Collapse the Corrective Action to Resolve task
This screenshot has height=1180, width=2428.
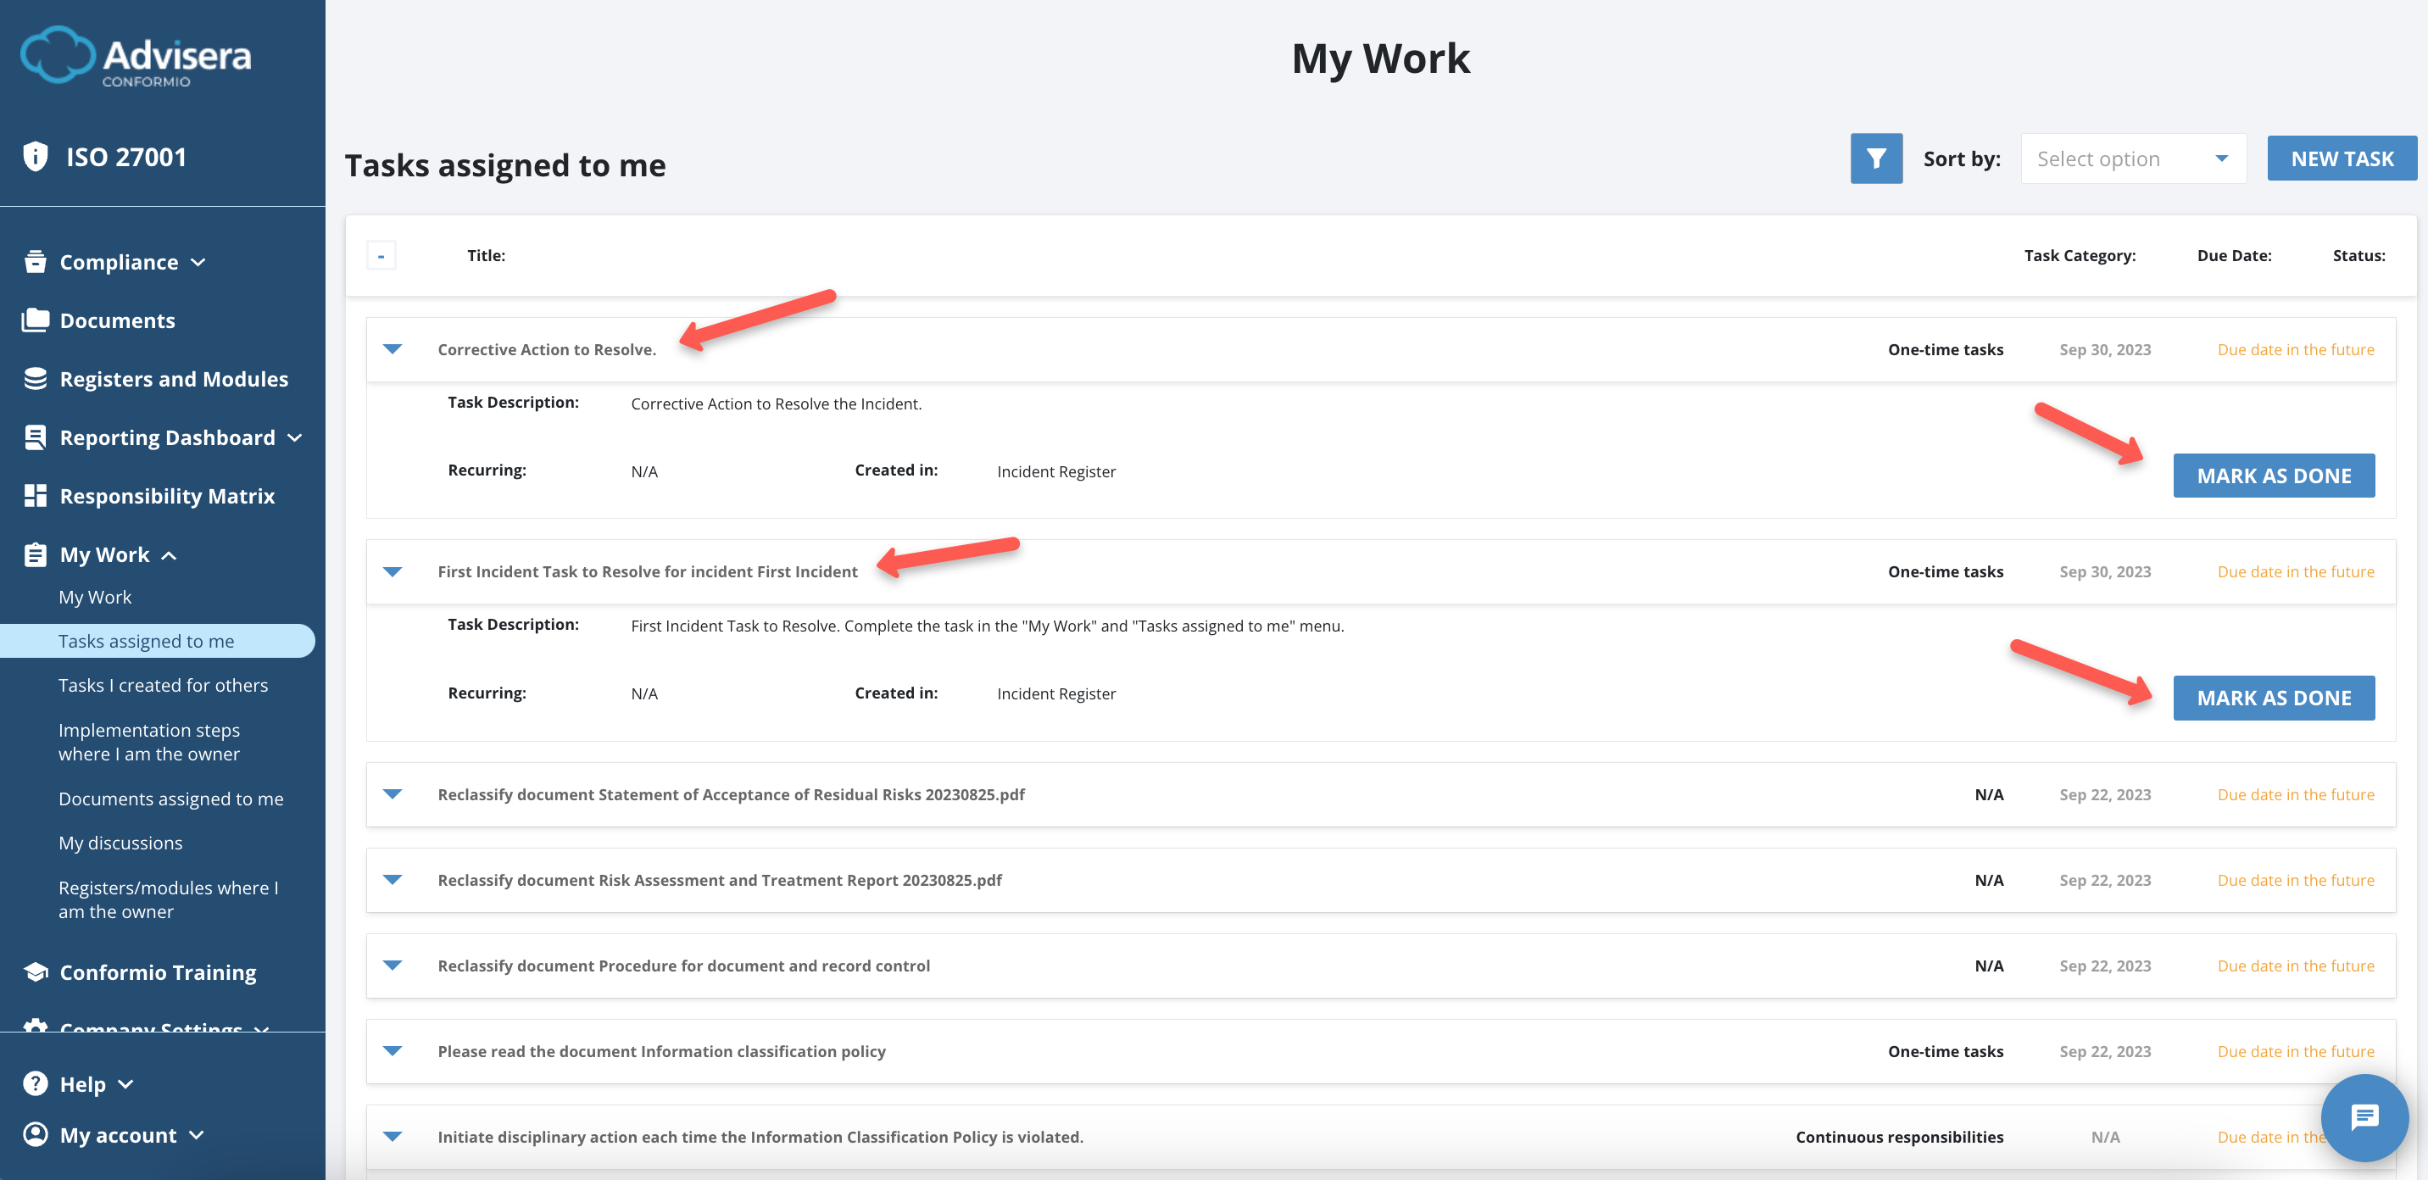(x=393, y=349)
